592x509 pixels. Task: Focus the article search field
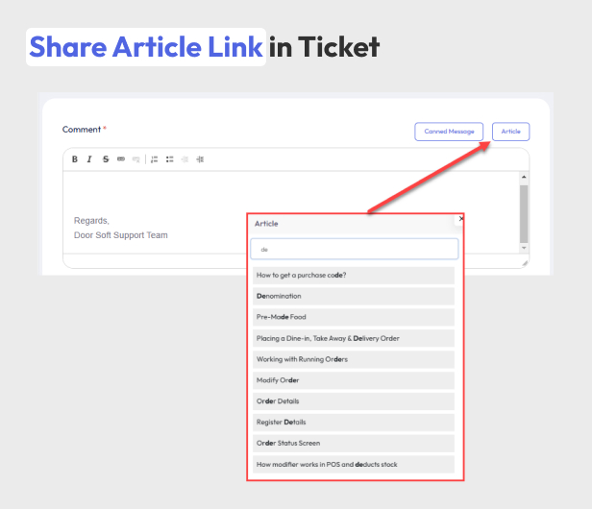pyautogui.click(x=355, y=249)
